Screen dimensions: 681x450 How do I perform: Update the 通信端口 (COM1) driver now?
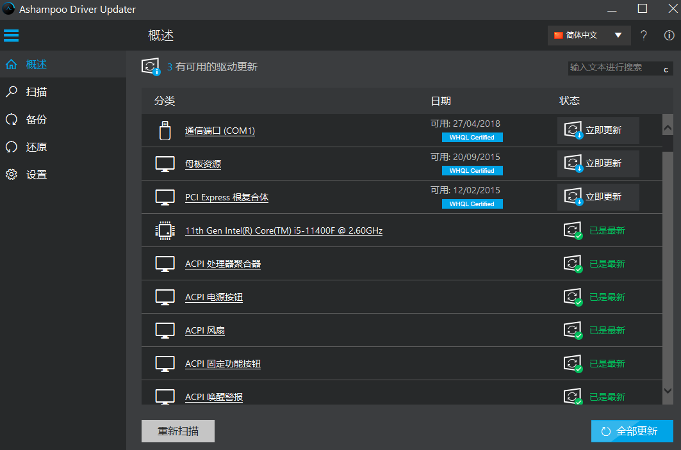598,130
